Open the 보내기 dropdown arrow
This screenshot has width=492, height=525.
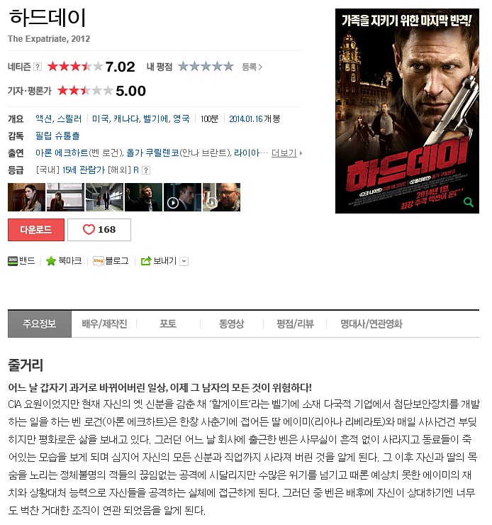[x=184, y=262]
